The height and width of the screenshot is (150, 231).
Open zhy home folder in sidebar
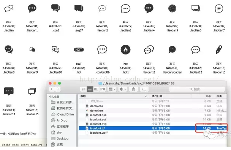57,133
